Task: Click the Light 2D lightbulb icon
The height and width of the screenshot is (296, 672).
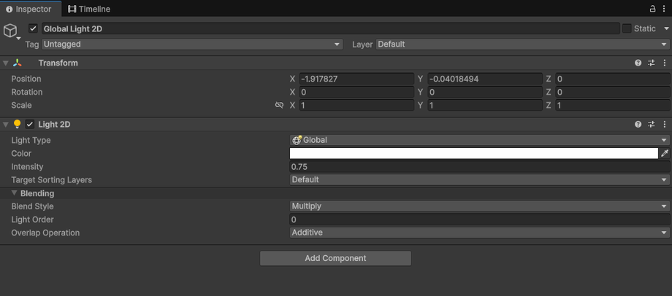Action: coord(17,125)
